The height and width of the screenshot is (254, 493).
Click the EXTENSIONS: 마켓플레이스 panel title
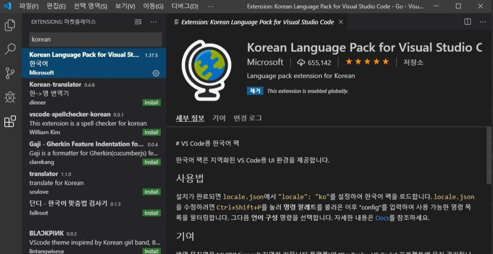pyautogui.click(x=64, y=22)
